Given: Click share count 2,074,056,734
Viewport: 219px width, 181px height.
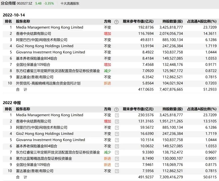Looking at the screenshot, I should [x=171, y=34].
